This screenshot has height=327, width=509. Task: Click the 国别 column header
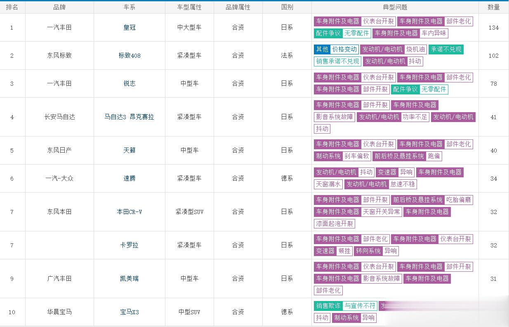[287, 7]
